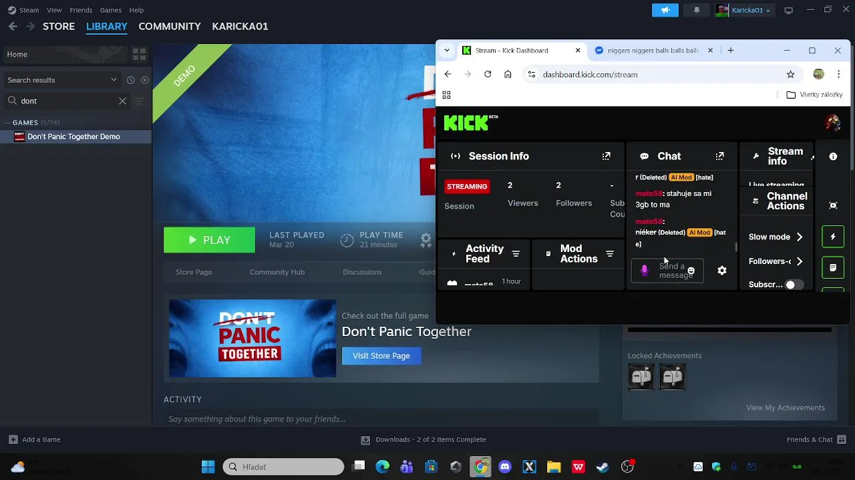This screenshot has height=480, width=855.
Task: Switch to the second Chrome tab
Action: pos(653,50)
